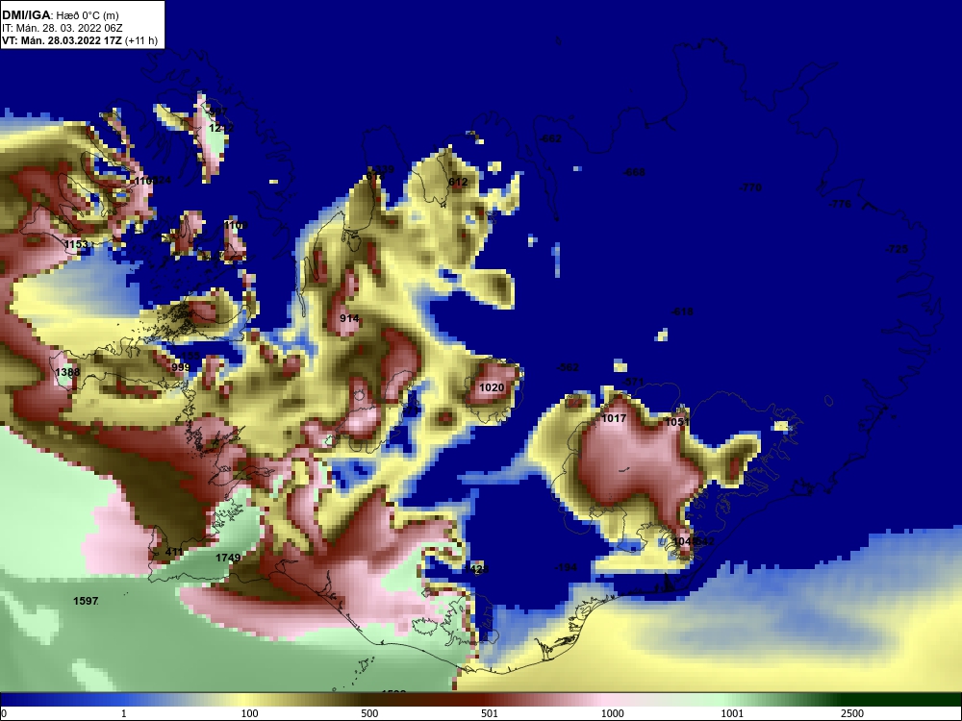Click the map value 914

pos(350,318)
